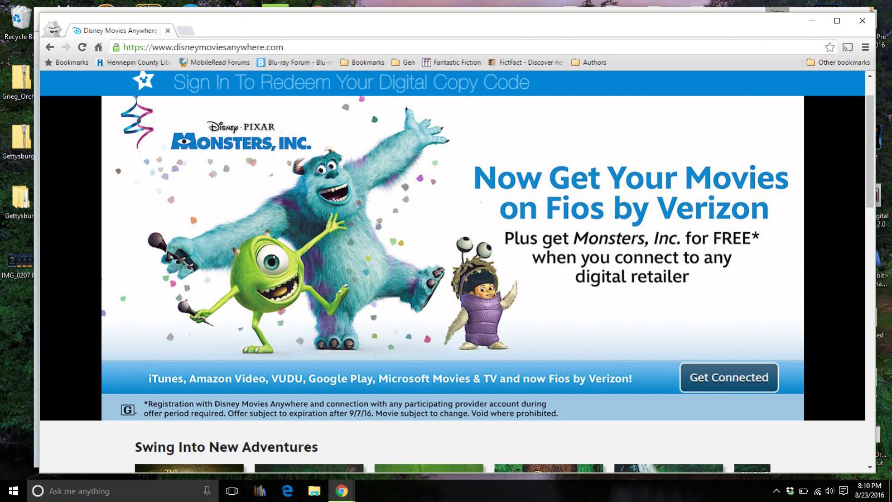Open the Hennepin County Library bookmark
Image resolution: width=892 pixels, height=502 pixels.
pyautogui.click(x=133, y=63)
